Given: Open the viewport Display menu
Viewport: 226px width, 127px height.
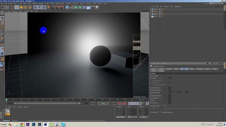Looking at the screenshot, I should (20, 11).
